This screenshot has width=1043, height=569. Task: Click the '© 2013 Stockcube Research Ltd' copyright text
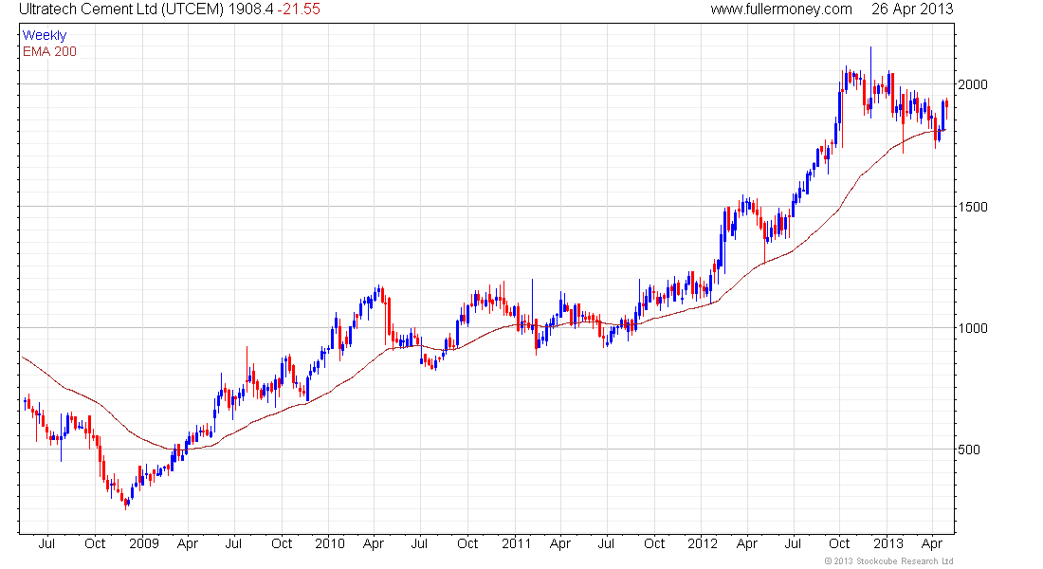click(x=888, y=561)
